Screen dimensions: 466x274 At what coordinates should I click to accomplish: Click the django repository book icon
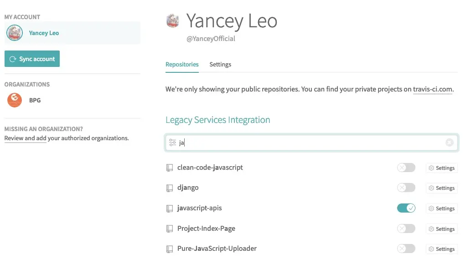pyautogui.click(x=170, y=188)
